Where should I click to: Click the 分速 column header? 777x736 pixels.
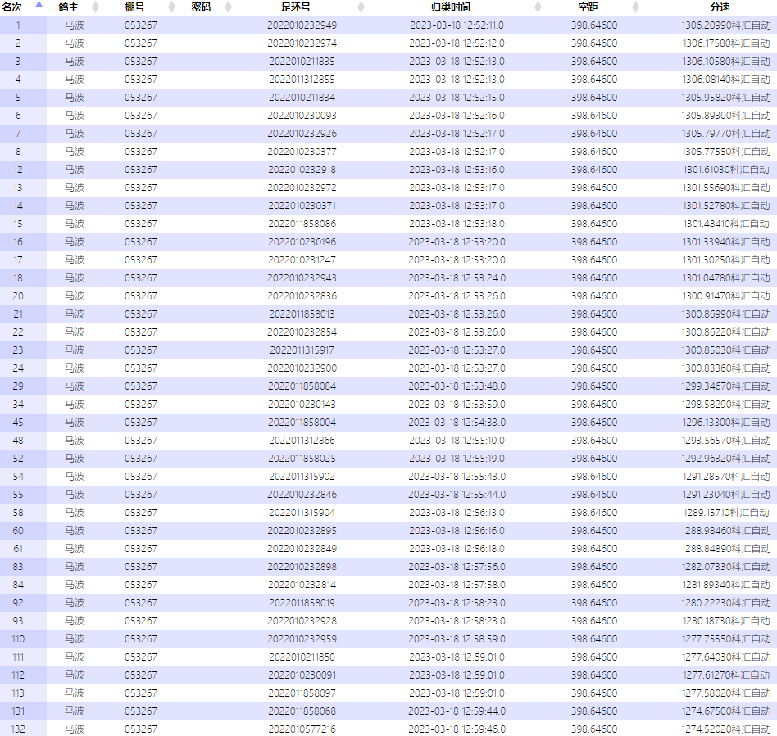coord(720,7)
